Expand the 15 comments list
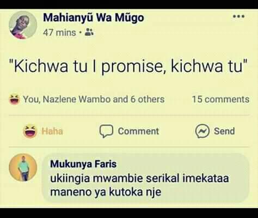The image size is (258, 218). point(220,99)
